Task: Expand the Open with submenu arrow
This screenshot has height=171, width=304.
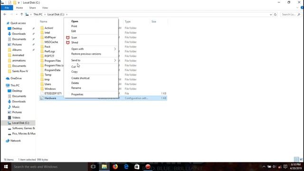Action: pyautogui.click(x=115, y=49)
